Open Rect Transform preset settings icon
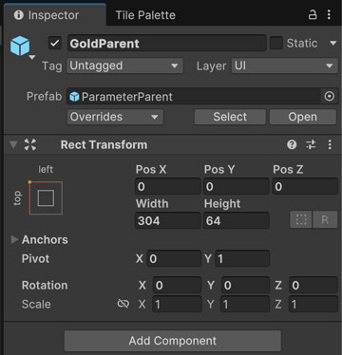This screenshot has width=342, height=355. pyautogui.click(x=311, y=145)
